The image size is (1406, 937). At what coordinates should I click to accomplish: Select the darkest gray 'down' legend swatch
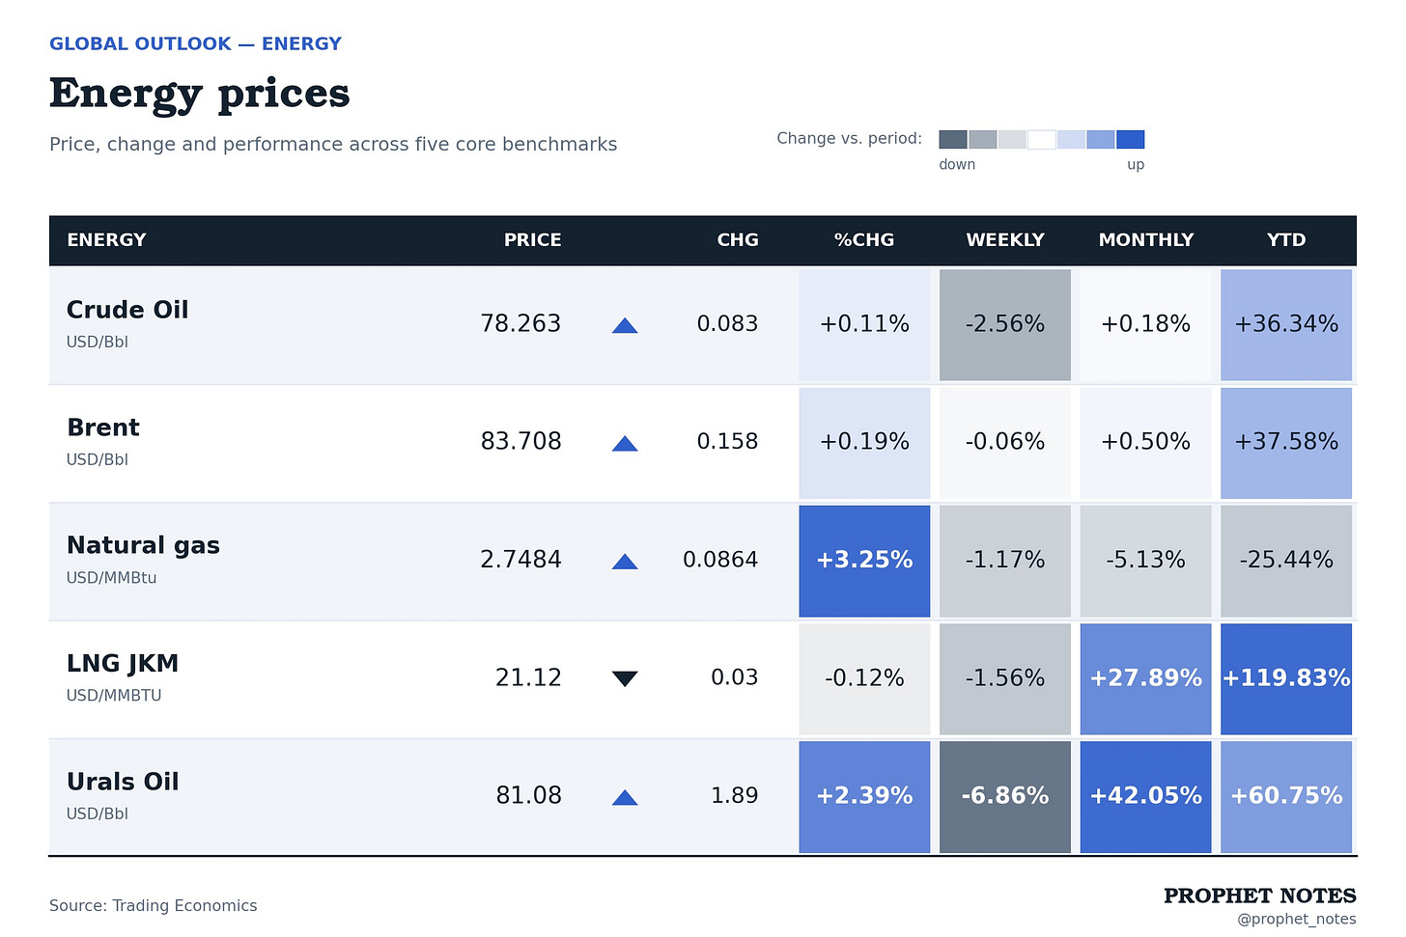(953, 140)
